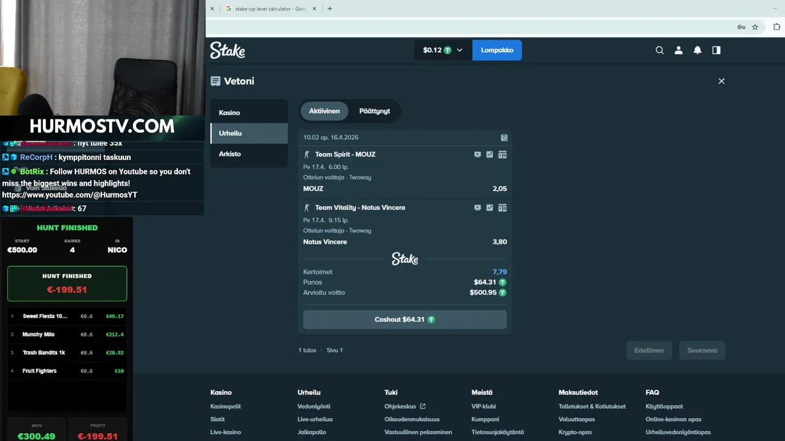The width and height of the screenshot is (785, 441).
Task: Click the MOUZ odds 2,05
Action: click(x=500, y=189)
